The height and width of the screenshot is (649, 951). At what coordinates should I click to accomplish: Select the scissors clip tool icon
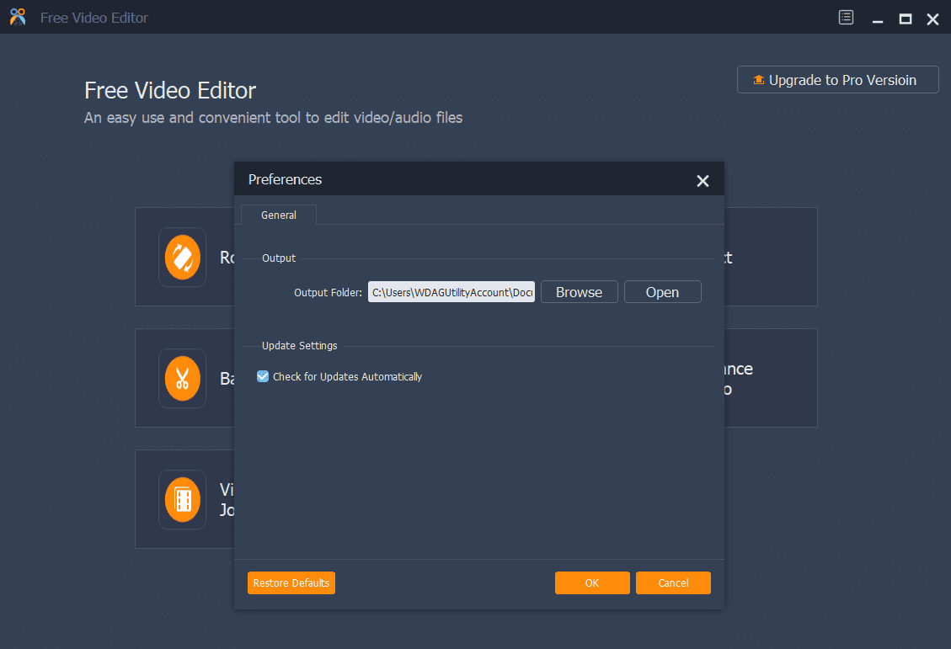pos(182,379)
